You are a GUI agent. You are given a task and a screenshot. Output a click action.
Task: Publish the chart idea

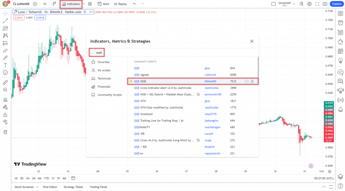[x=337, y=4]
